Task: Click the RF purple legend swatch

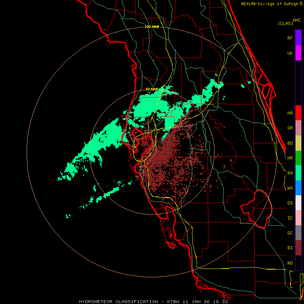Action: click(x=298, y=38)
